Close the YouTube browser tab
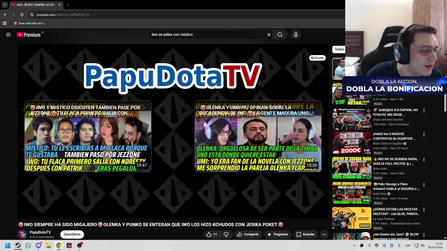 pos(59,5)
